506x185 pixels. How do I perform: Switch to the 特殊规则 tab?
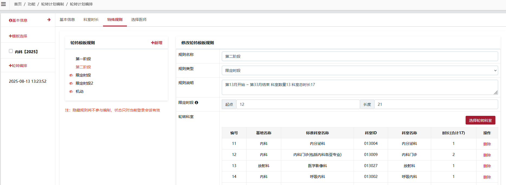pyautogui.click(x=115, y=20)
